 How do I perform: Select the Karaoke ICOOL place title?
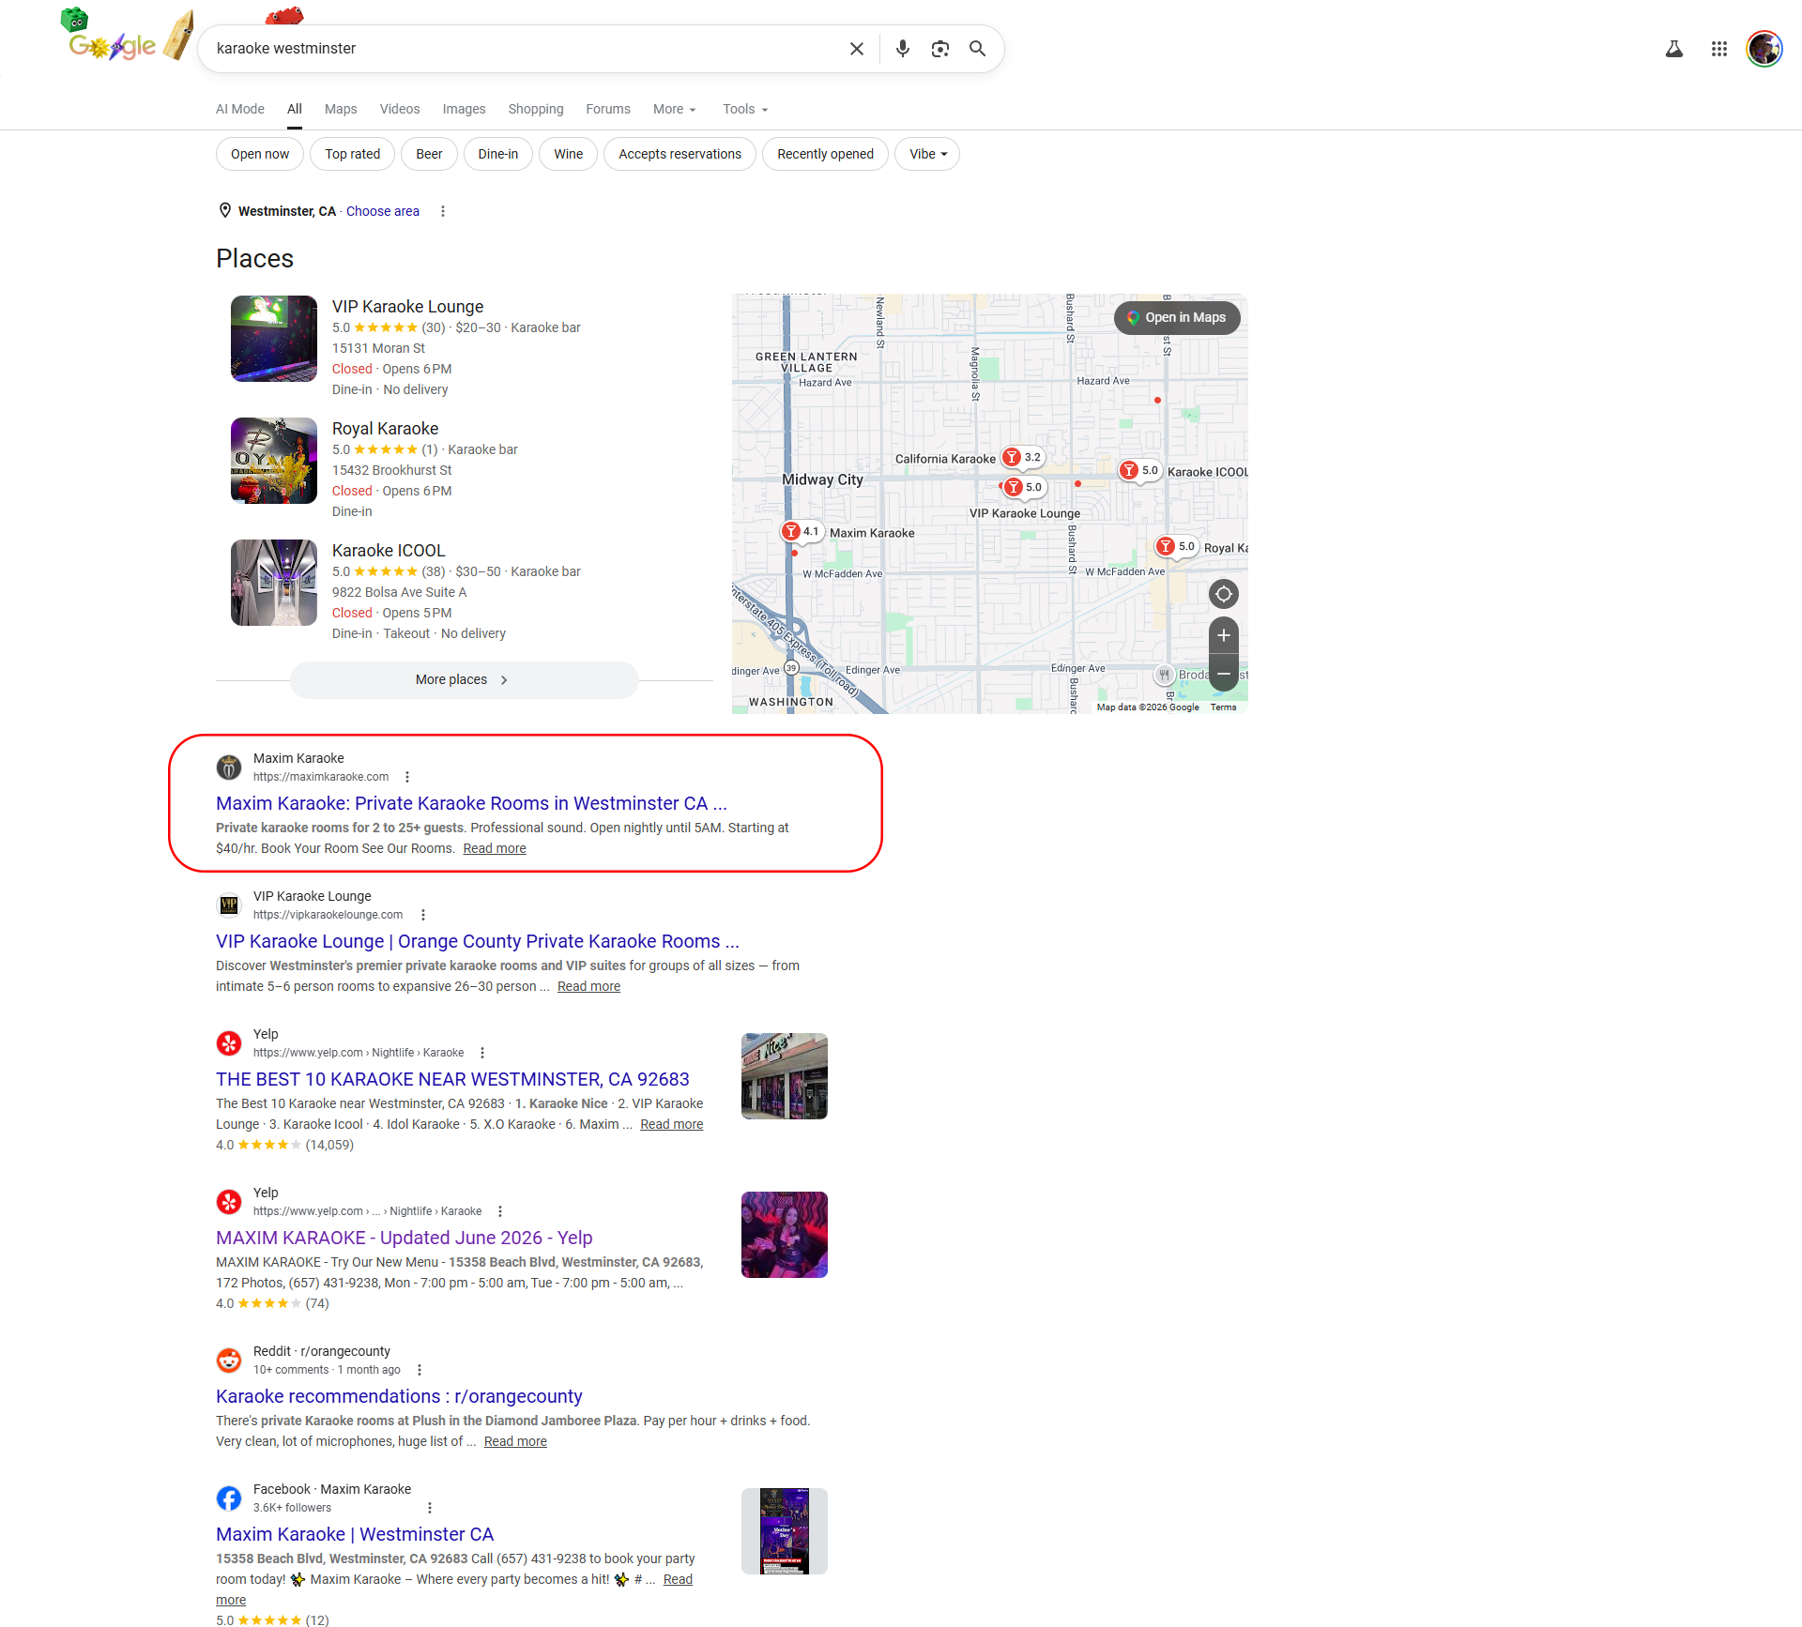tap(389, 551)
